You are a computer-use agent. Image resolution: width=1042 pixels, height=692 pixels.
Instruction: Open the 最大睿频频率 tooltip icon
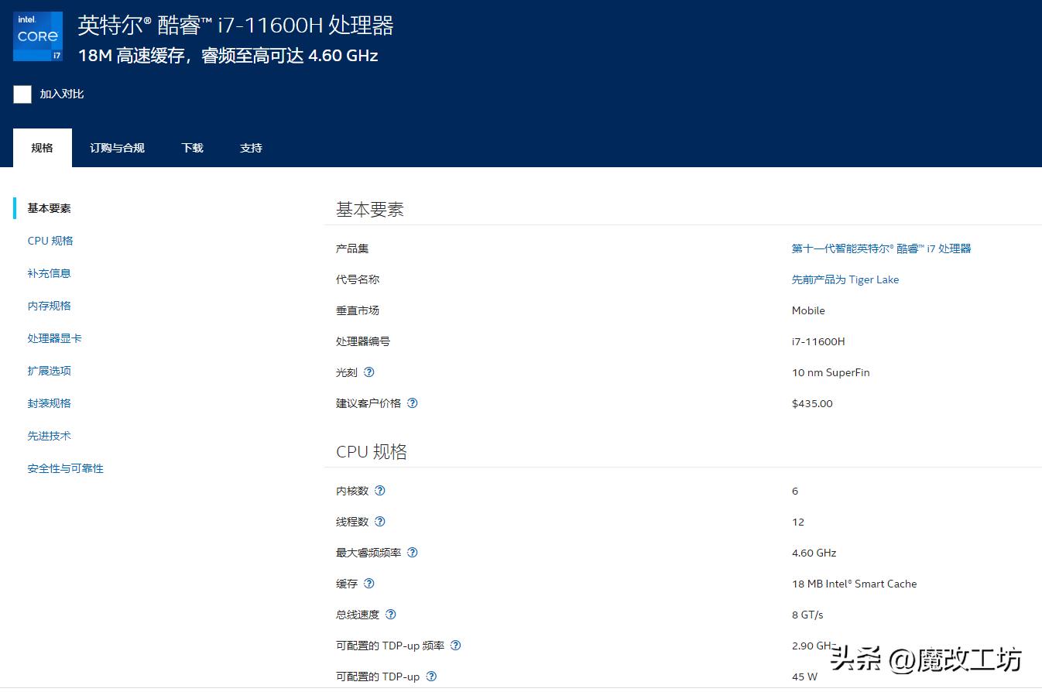click(412, 552)
